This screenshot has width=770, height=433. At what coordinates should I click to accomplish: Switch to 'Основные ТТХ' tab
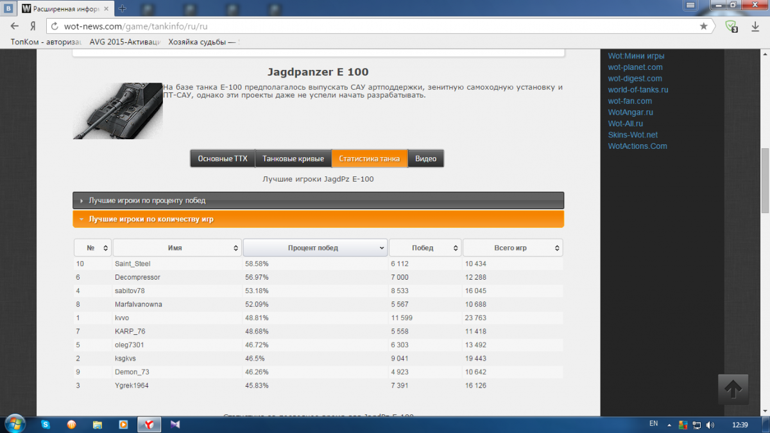[222, 158]
